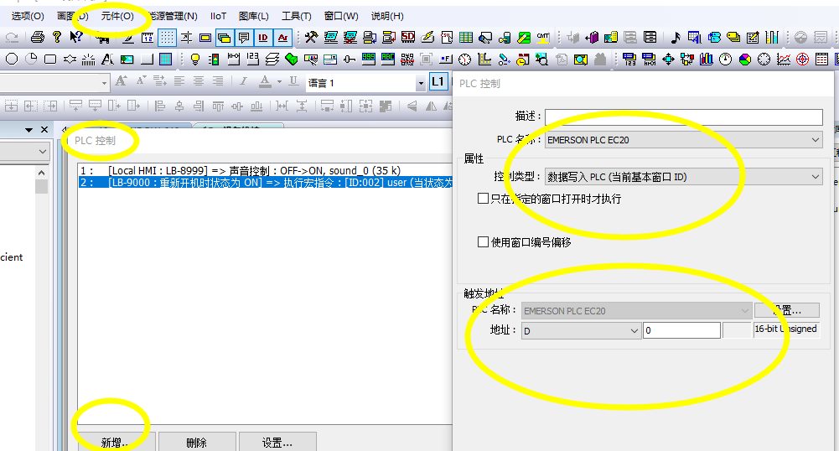Image resolution: width=839 pixels, height=451 pixels.
Task: Toggle the L1 language state button
Action: click(438, 81)
